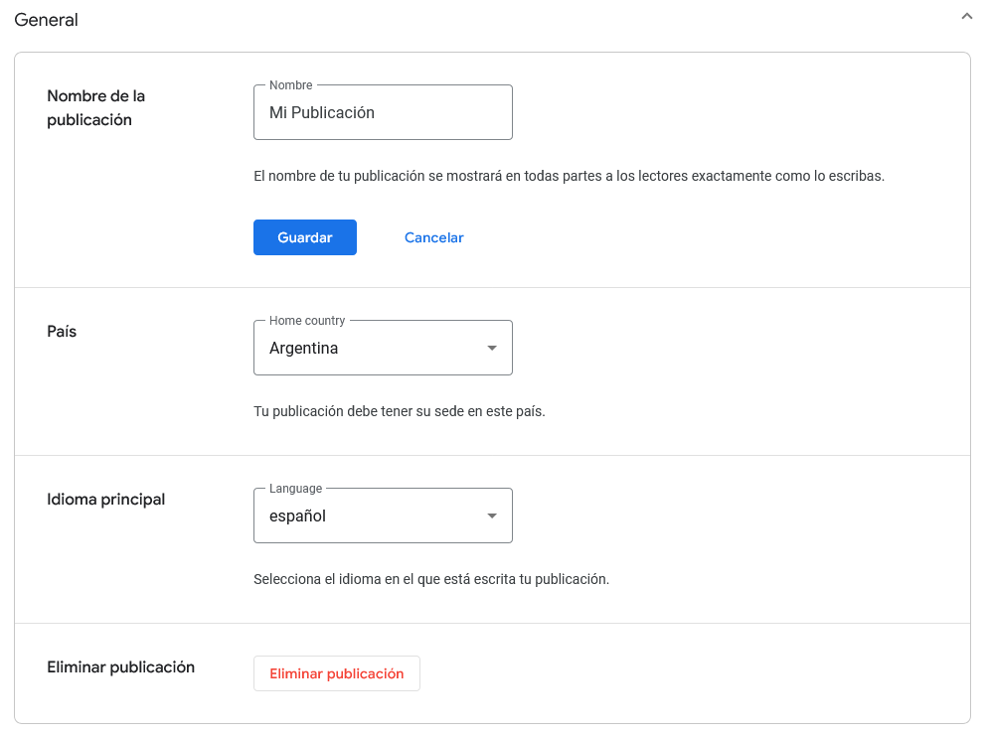
Task: Click the General section heading
Action: click(46, 20)
